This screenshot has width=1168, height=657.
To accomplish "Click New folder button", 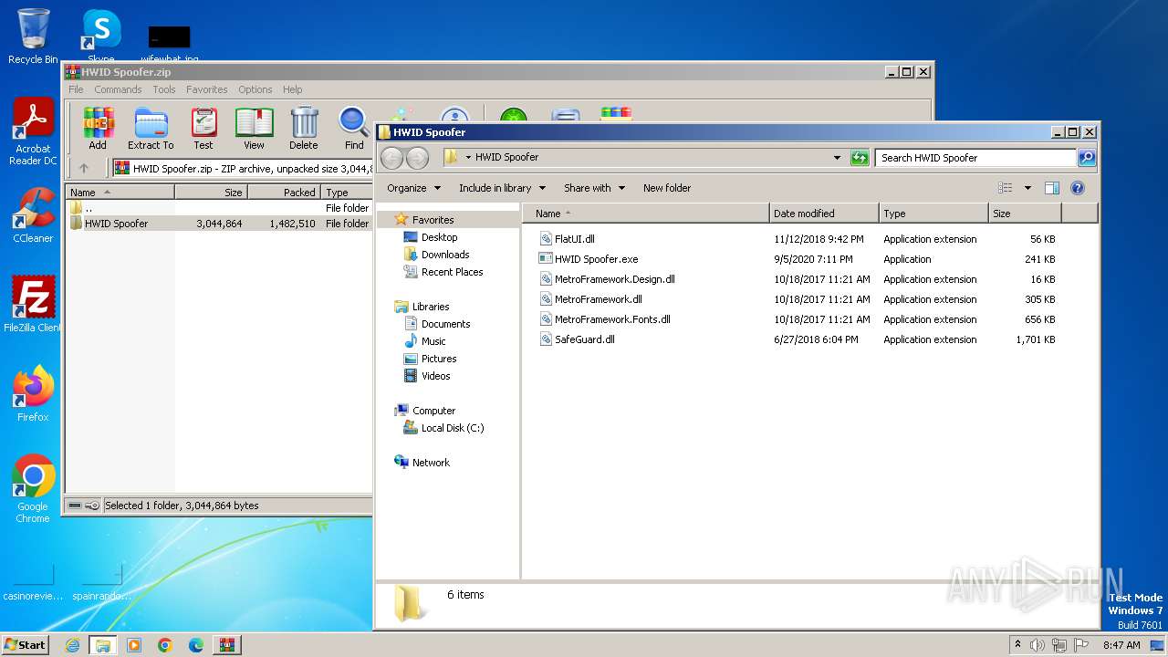I will (x=667, y=188).
